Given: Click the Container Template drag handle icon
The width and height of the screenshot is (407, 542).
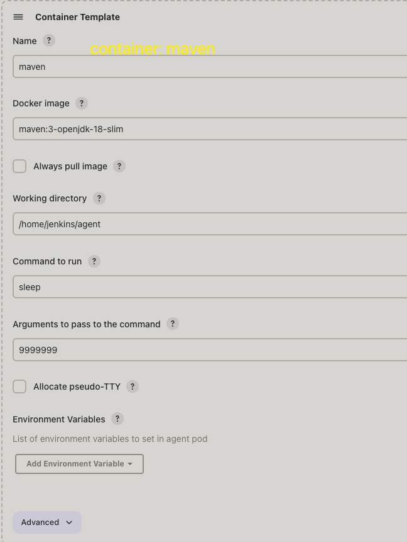Looking at the screenshot, I should pos(18,17).
